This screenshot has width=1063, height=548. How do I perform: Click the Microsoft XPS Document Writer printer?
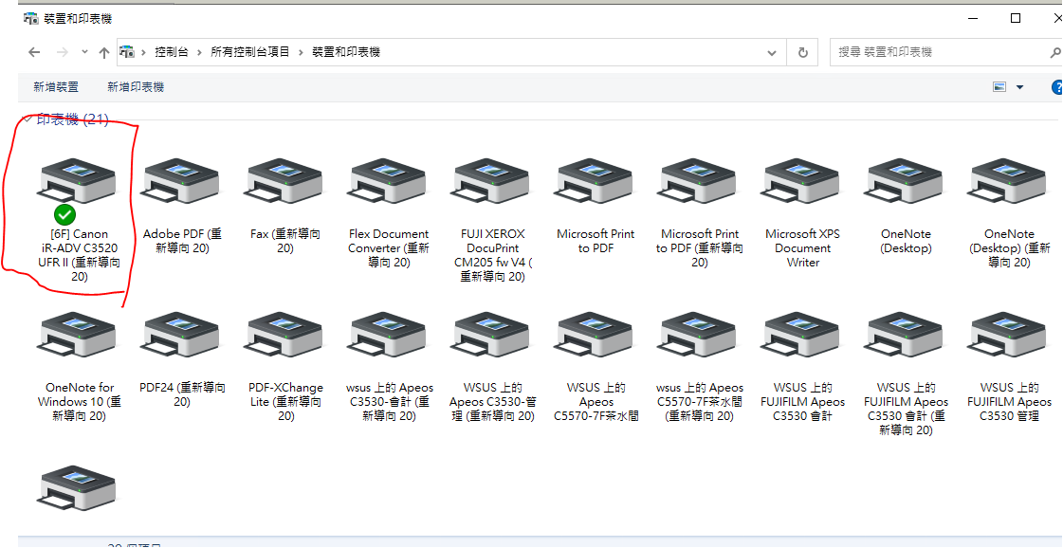pyautogui.click(x=802, y=180)
